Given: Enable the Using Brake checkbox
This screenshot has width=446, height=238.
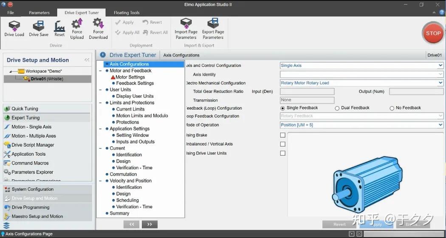Looking at the screenshot, I should 283,135.
